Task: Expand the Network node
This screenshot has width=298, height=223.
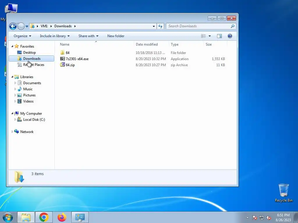Action: click(x=12, y=132)
